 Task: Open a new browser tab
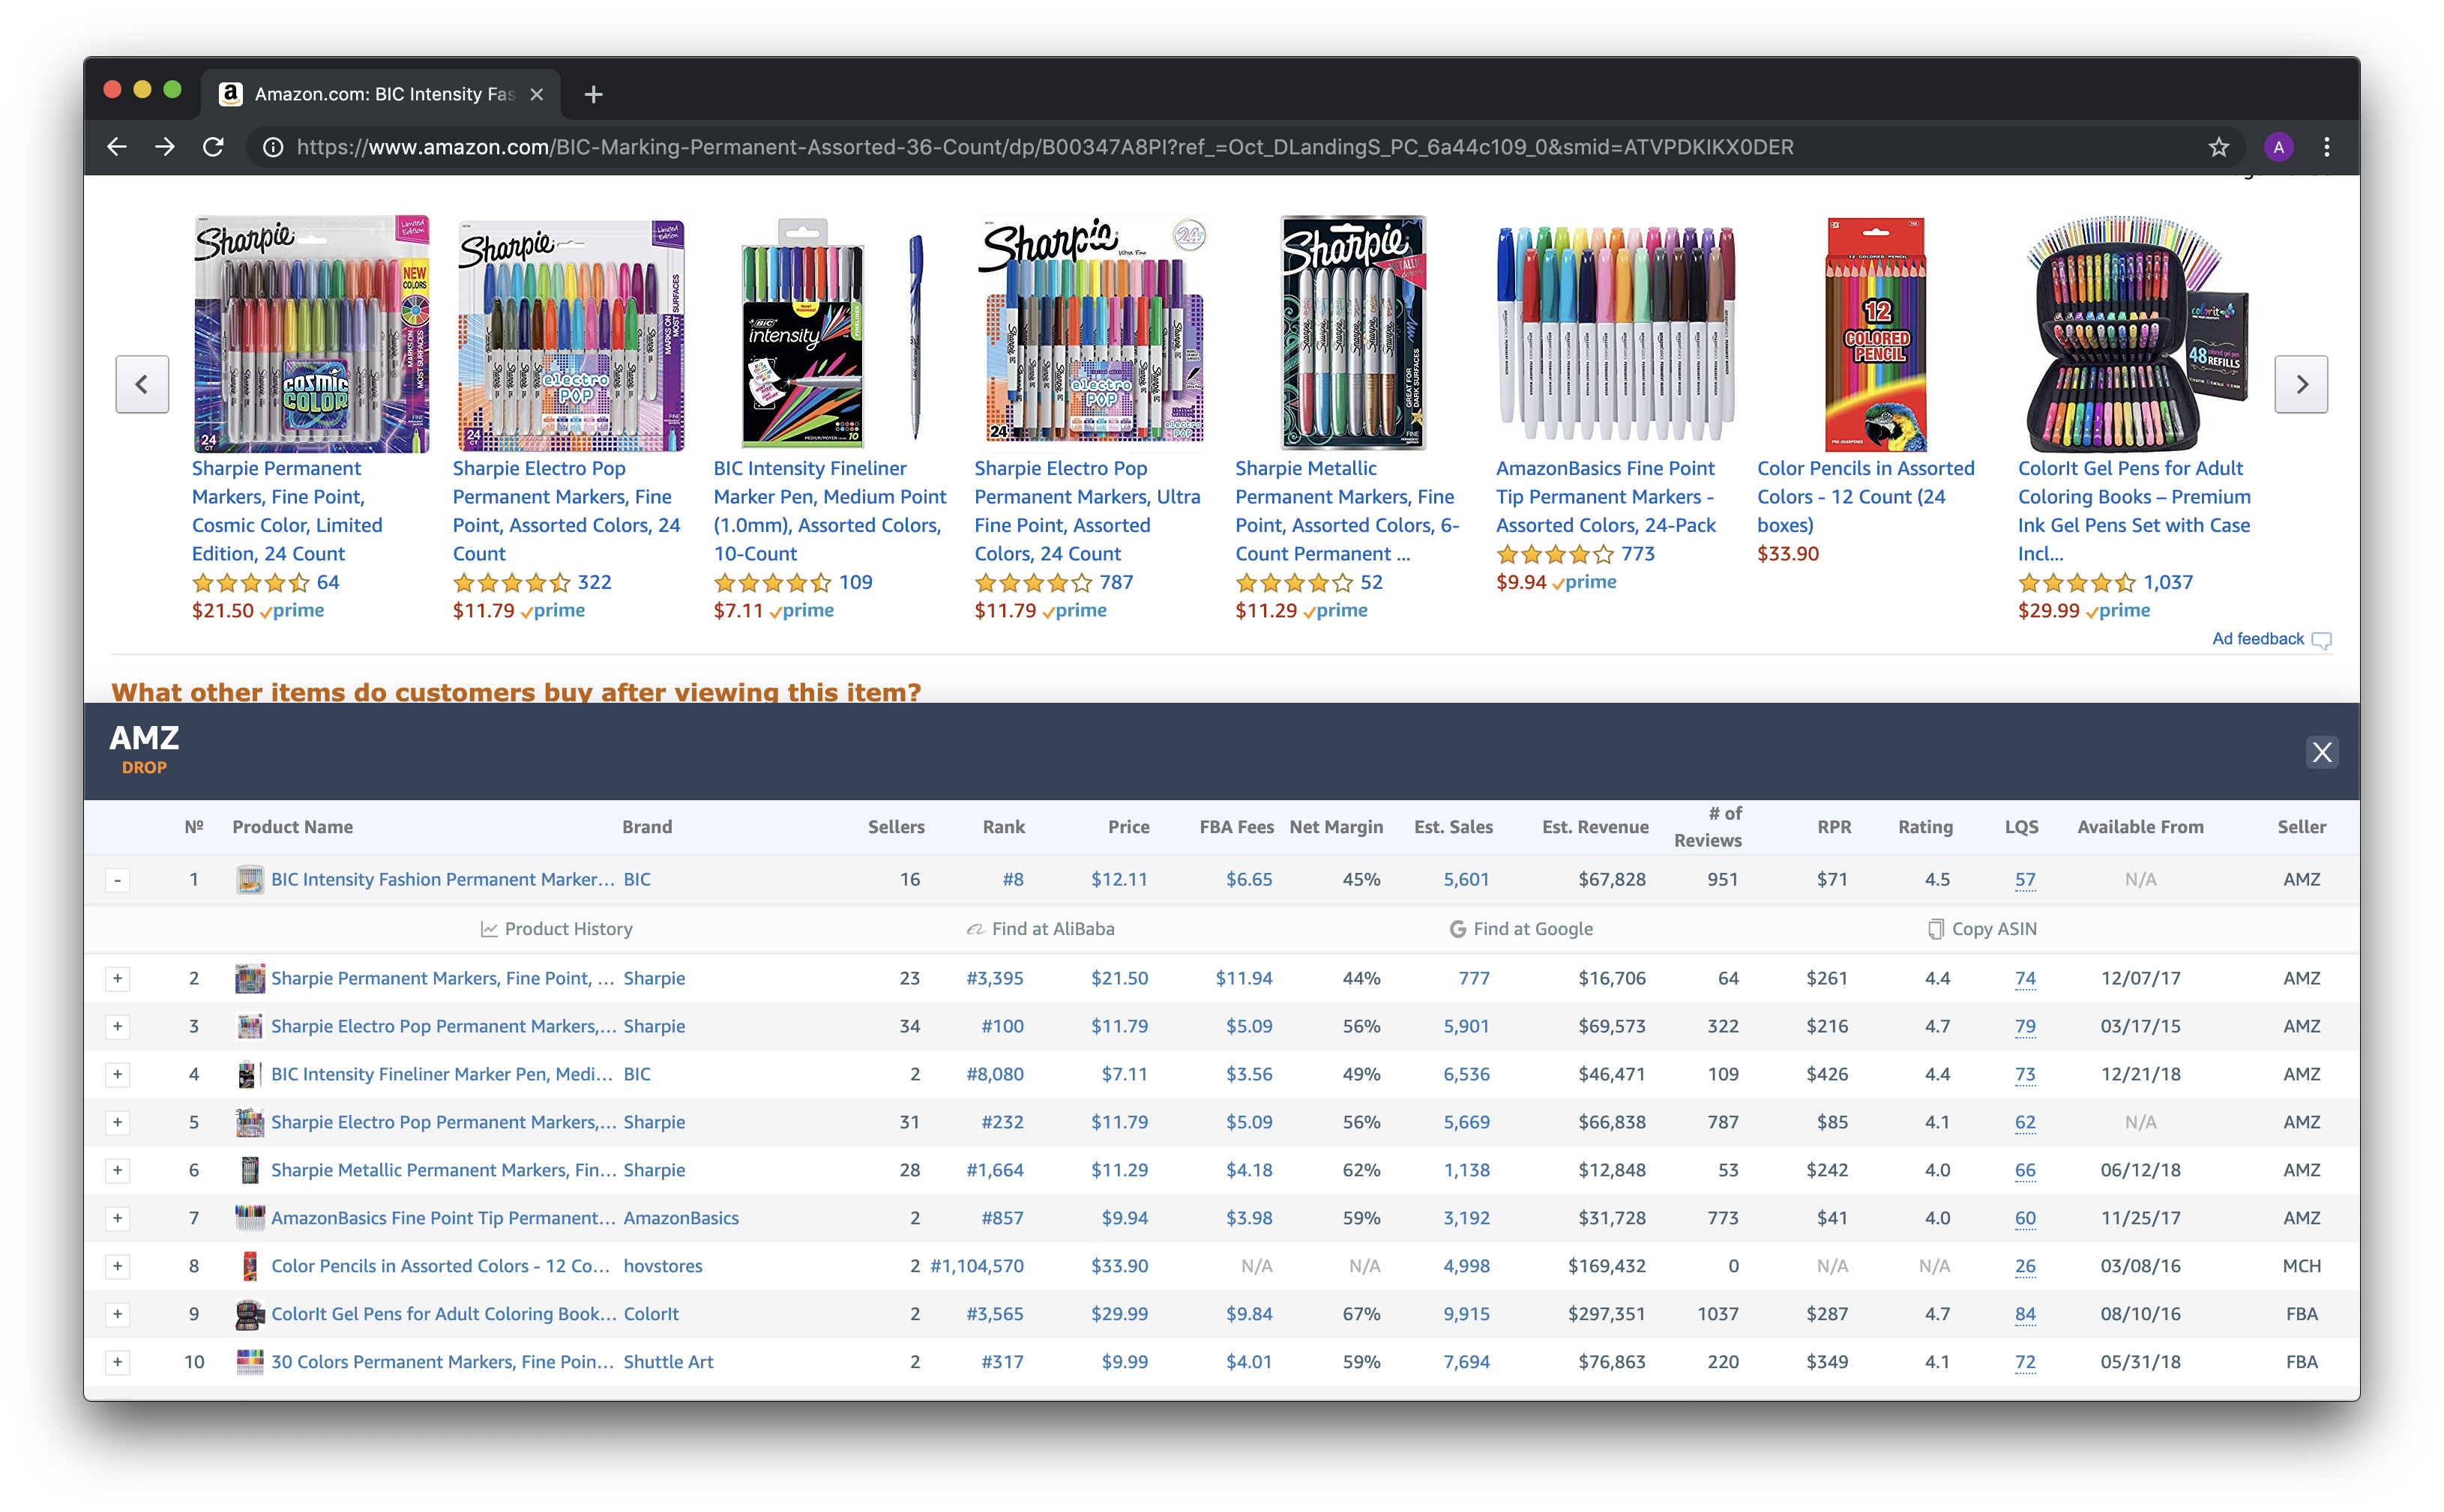[593, 94]
